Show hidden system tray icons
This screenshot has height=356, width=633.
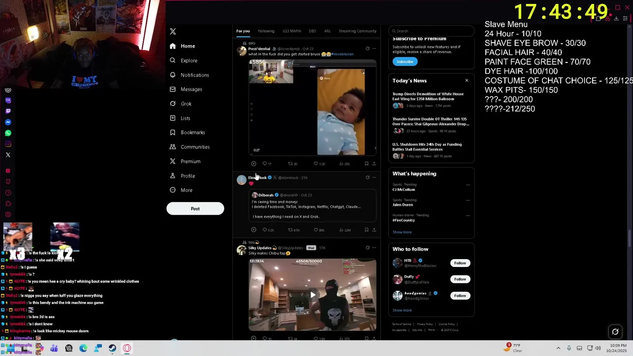558,348
